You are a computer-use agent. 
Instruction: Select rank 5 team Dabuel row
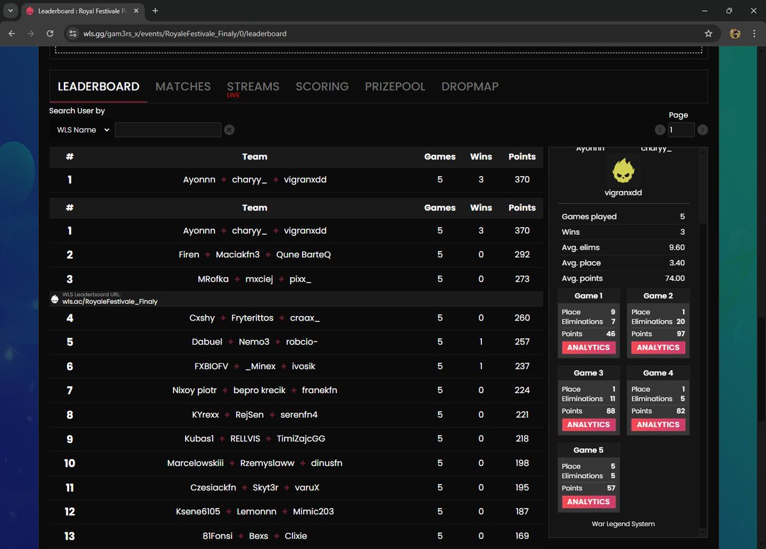(x=296, y=342)
